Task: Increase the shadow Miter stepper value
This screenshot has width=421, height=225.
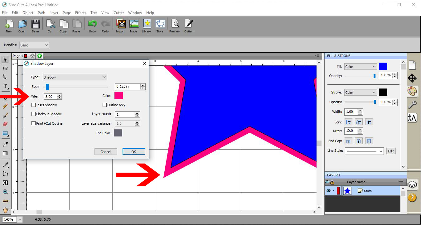Action: 60,95
